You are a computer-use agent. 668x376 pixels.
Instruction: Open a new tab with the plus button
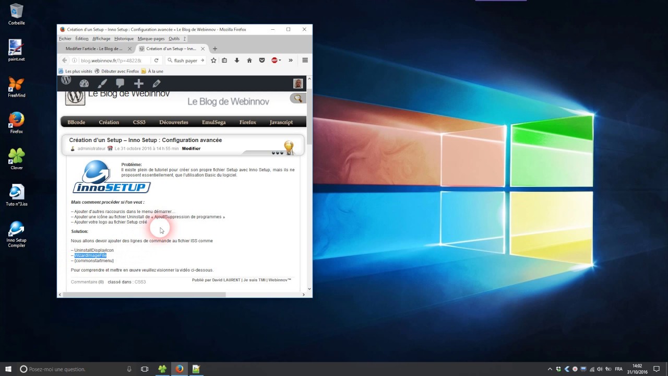[x=214, y=49]
